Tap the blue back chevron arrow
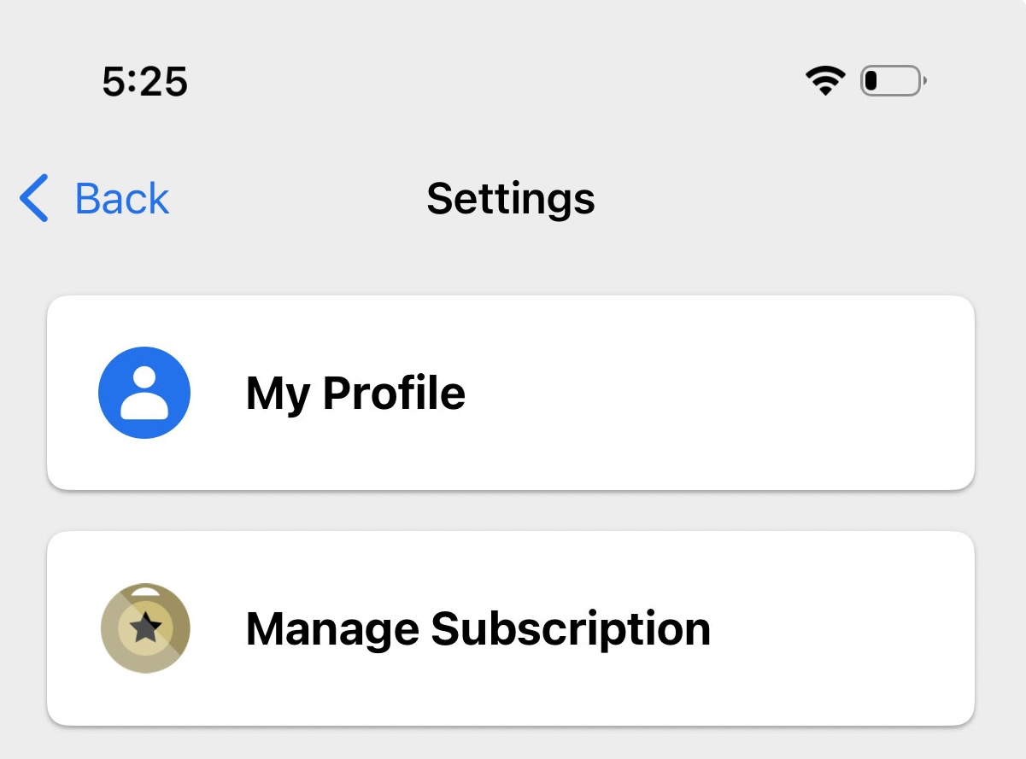1026x759 pixels. [x=34, y=198]
